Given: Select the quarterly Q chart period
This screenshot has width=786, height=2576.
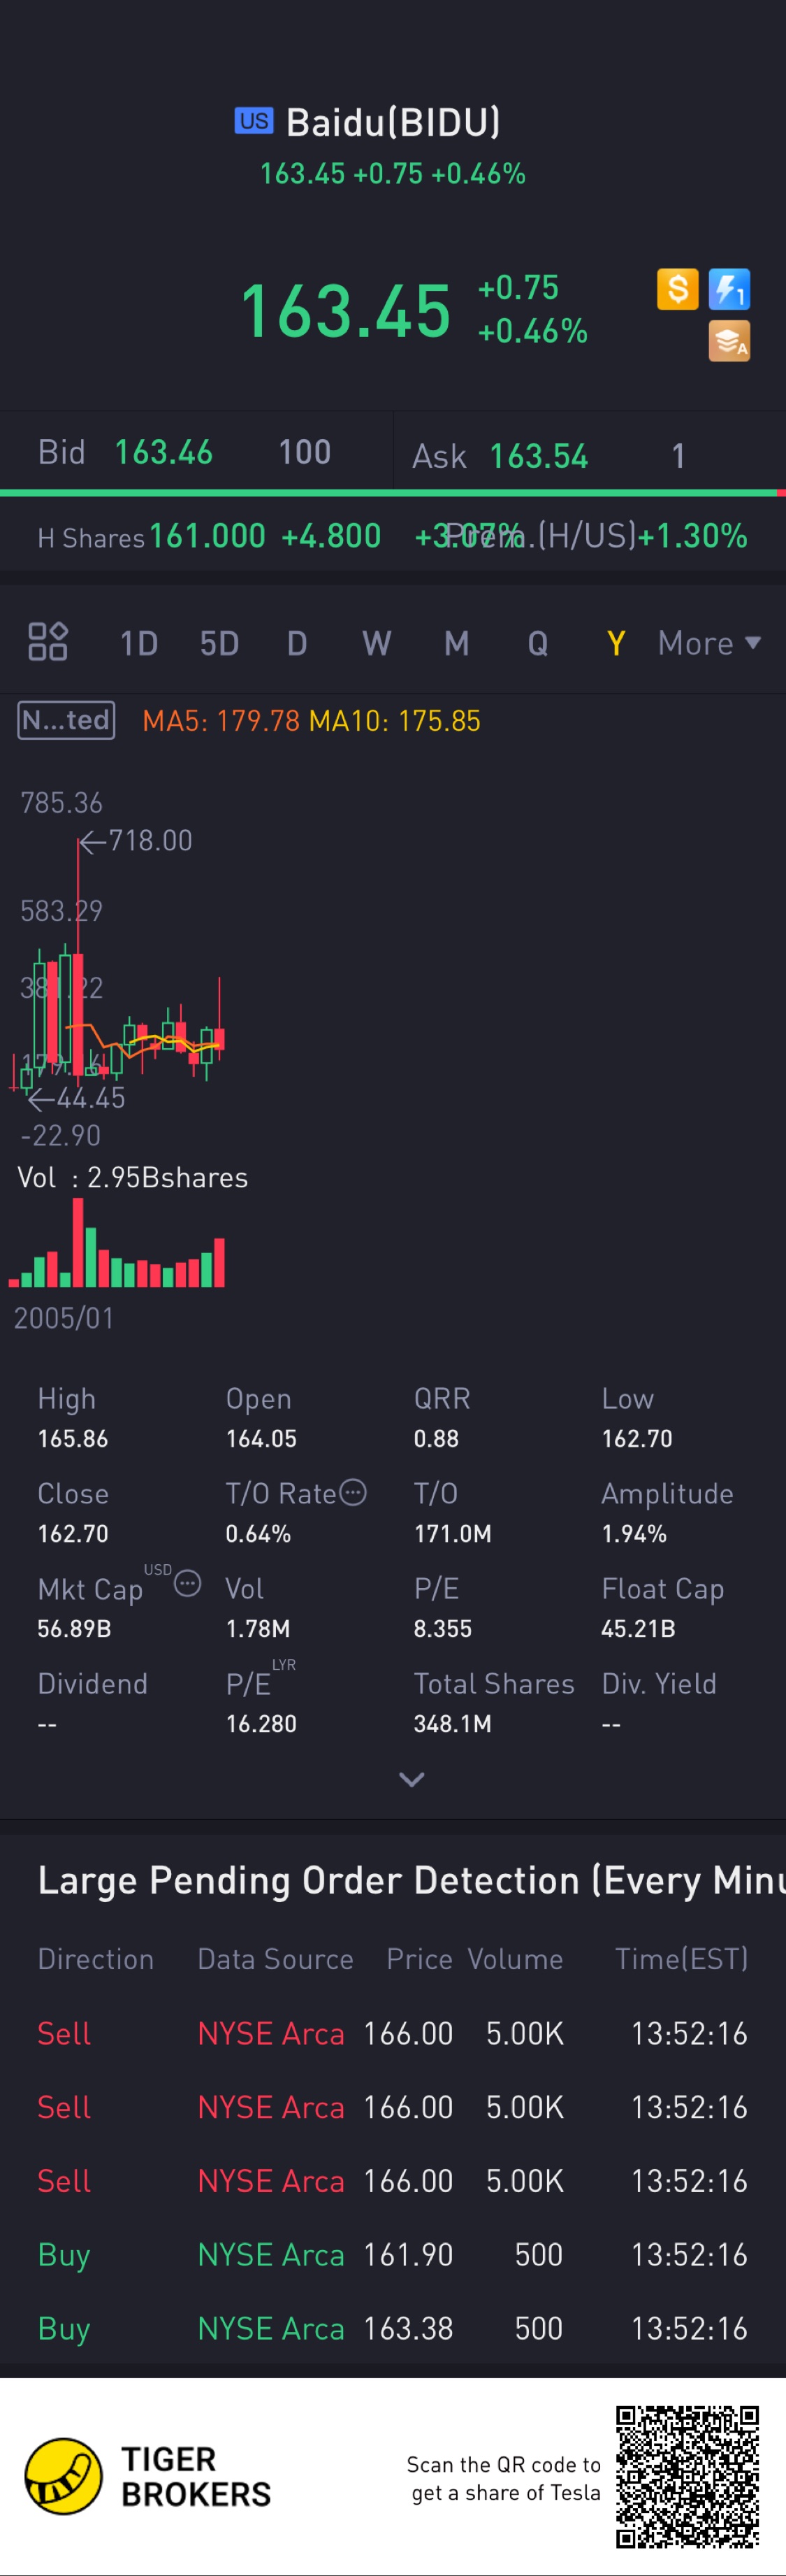Looking at the screenshot, I should click(x=537, y=643).
